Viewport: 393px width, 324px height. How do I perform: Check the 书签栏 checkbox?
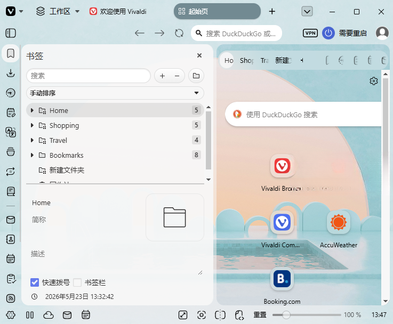tap(77, 282)
